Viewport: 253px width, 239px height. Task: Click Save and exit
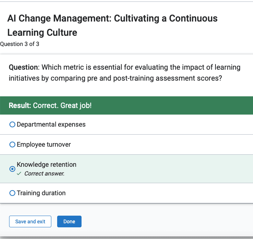click(x=30, y=221)
